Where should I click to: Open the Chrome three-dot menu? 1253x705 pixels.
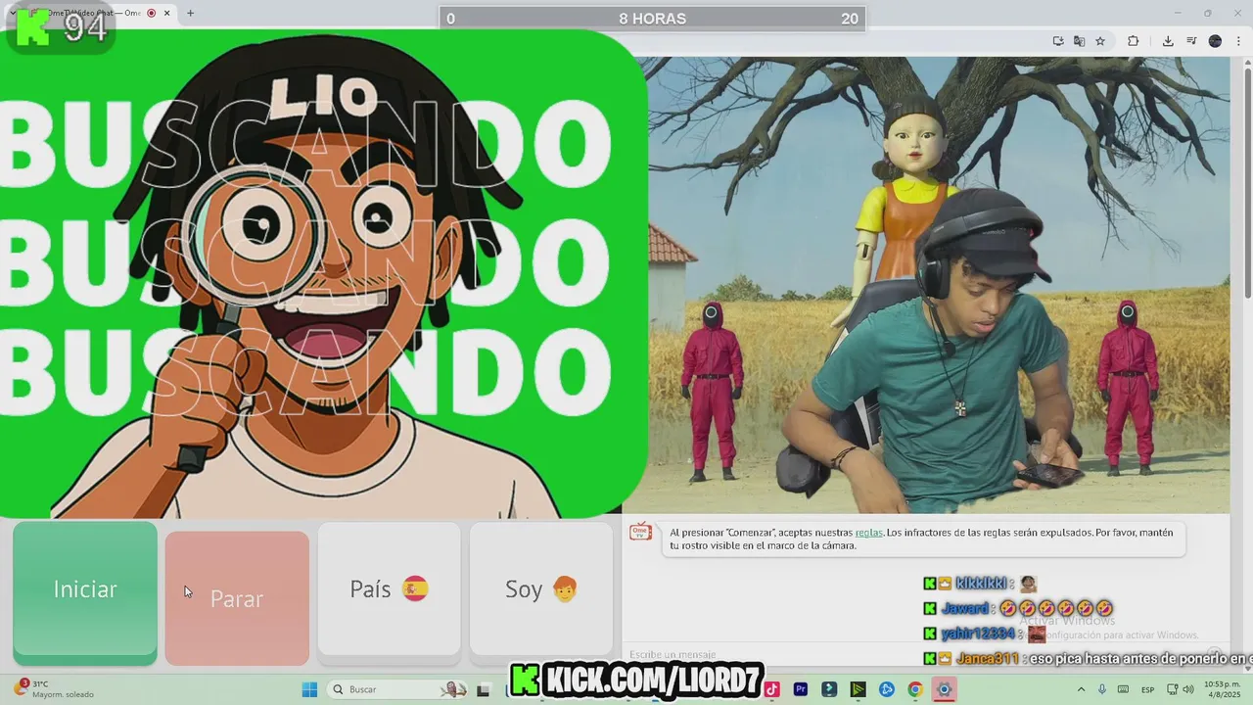(1238, 41)
